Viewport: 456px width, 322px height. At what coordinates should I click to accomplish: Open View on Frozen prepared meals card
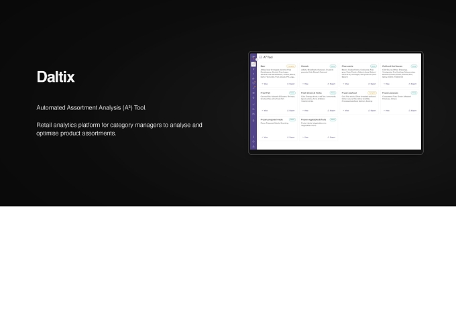(265, 138)
